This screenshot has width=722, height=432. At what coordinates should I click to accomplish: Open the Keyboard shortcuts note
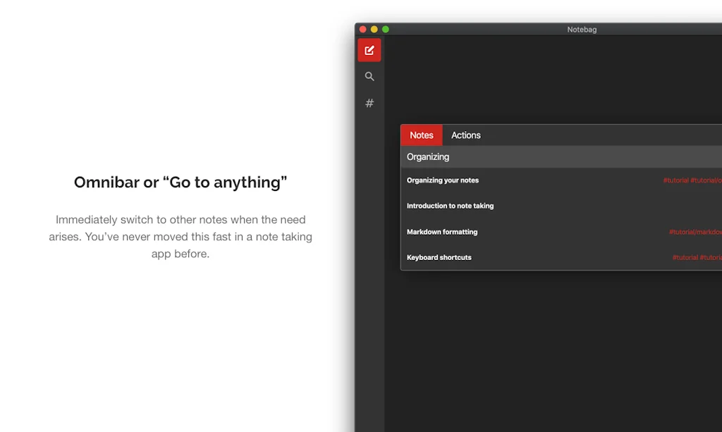439,257
